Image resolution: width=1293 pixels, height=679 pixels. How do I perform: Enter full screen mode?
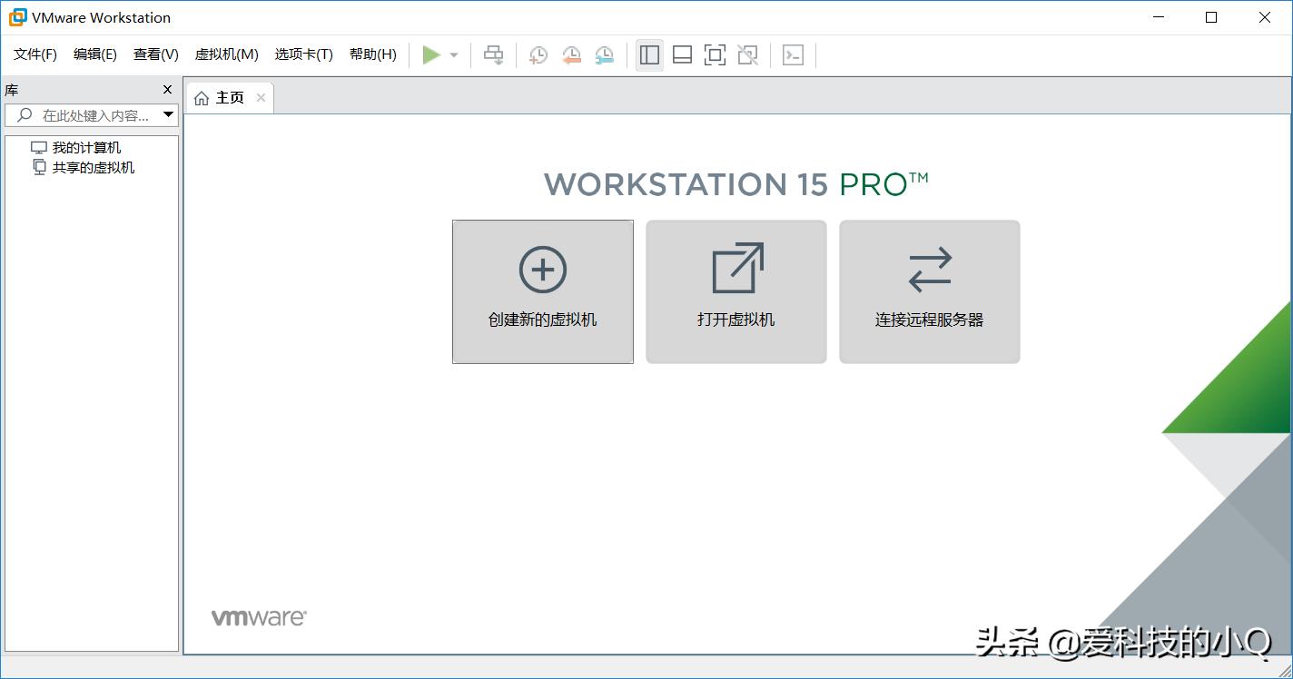click(715, 54)
